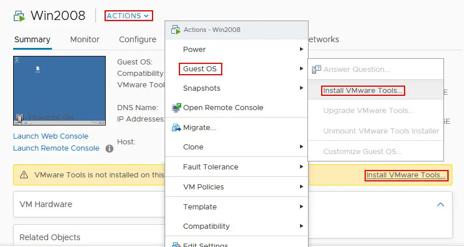The image size is (464, 247).
Task: Expand the Clone submenu arrow
Action: [x=301, y=147]
